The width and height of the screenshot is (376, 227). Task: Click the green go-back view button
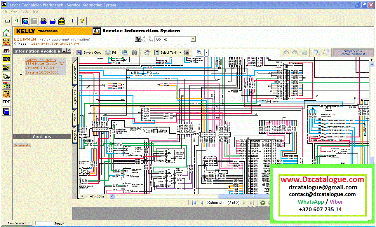(263, 202)
